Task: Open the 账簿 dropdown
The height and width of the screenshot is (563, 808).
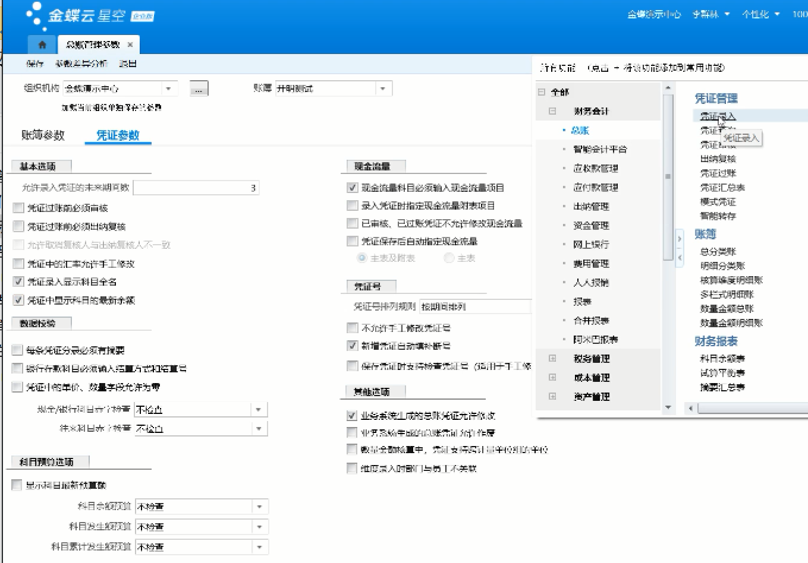Action: (383, 88)
